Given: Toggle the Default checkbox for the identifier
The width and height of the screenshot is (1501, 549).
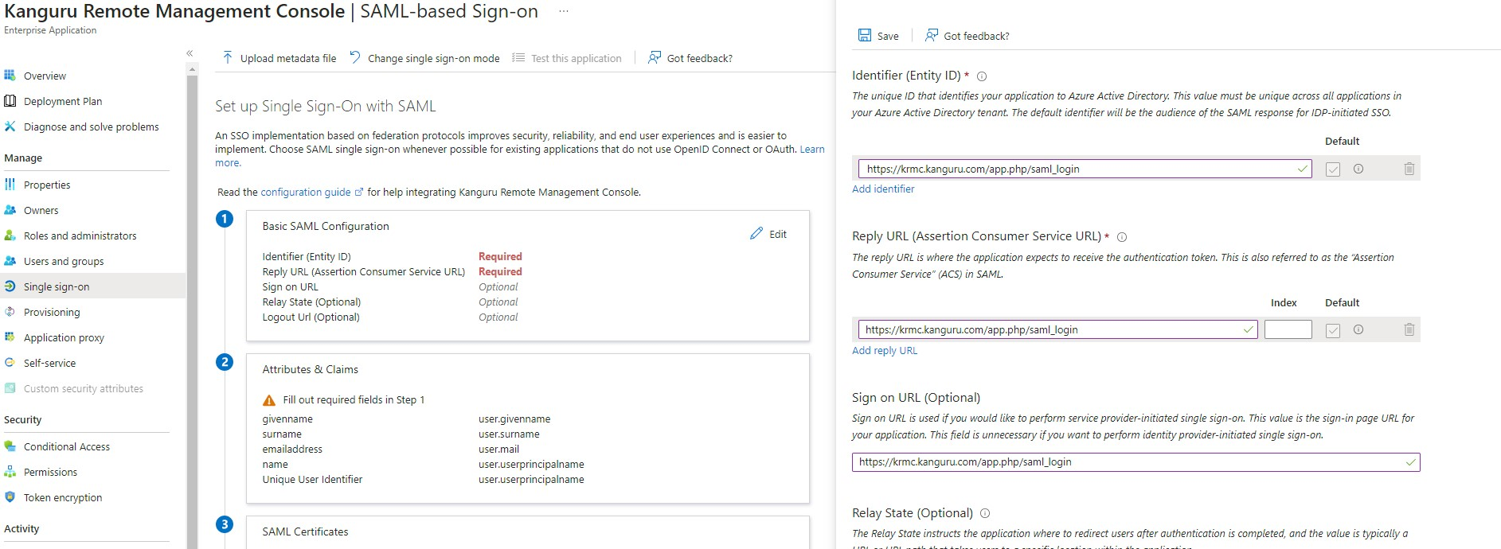Looking at the screenshot, I should pyautogui.click(x=1333, y=169).
